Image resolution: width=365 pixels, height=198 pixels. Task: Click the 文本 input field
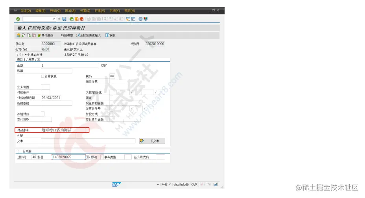point(88,141)
